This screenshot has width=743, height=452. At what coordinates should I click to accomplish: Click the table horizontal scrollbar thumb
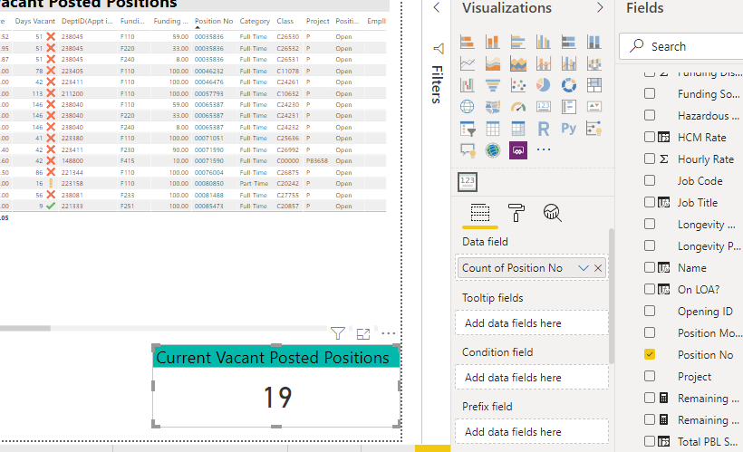click(x=24, y=328)
